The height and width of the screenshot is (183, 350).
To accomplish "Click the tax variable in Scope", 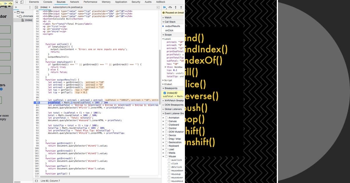I will (x=173, y=64).
